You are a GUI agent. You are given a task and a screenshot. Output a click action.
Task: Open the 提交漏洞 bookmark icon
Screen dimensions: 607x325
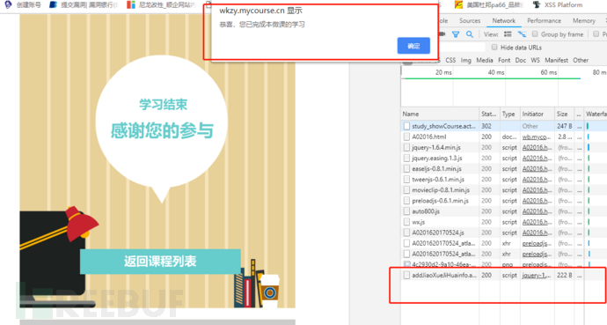[53, 4]
